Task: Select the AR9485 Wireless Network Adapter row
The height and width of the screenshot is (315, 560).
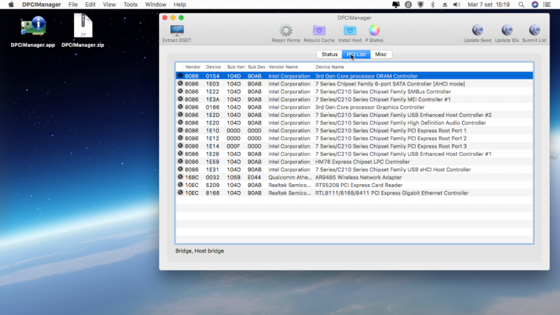Action: pos(353,177)
